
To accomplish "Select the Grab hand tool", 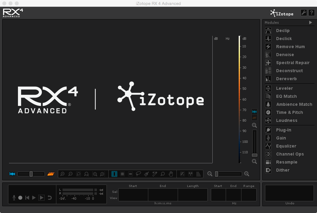I will 171,174.
